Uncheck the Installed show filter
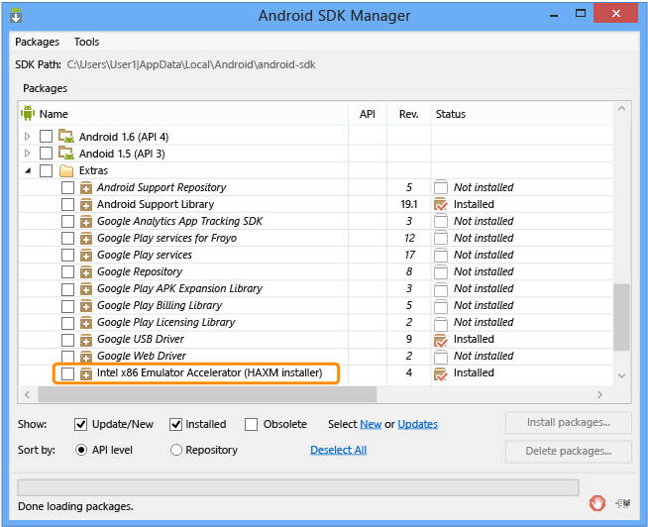648x527 pixels. (176, 424)
